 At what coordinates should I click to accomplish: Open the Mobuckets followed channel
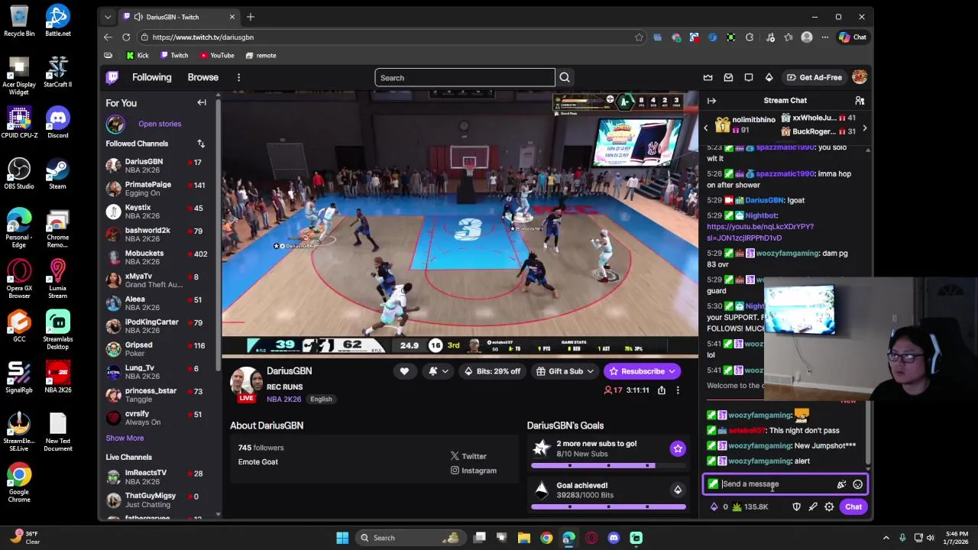click(x=159, y=257)
